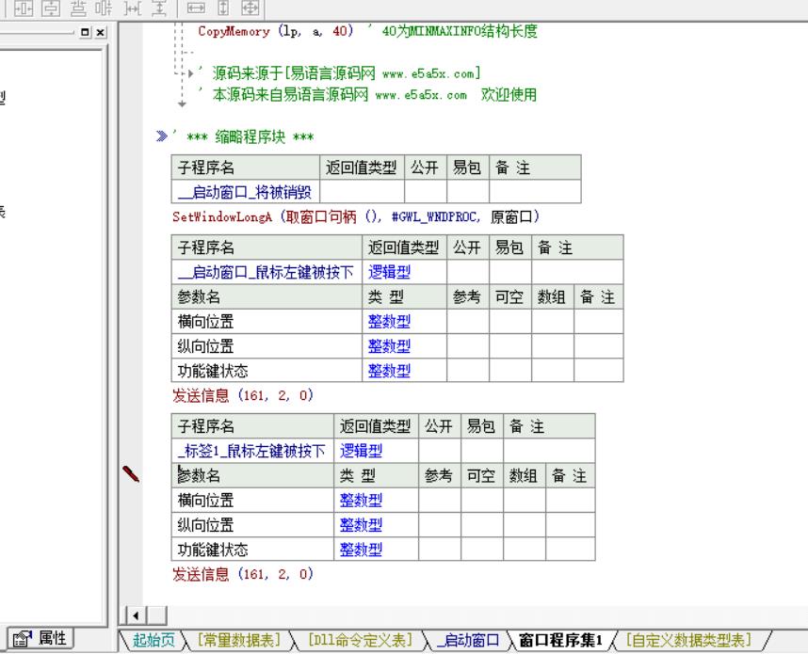The width and height of the screenshot is (808, 654).
Task: Toggle the 可空 cell for last 功能键状态 parameter
Action: [x=481, y=550]
